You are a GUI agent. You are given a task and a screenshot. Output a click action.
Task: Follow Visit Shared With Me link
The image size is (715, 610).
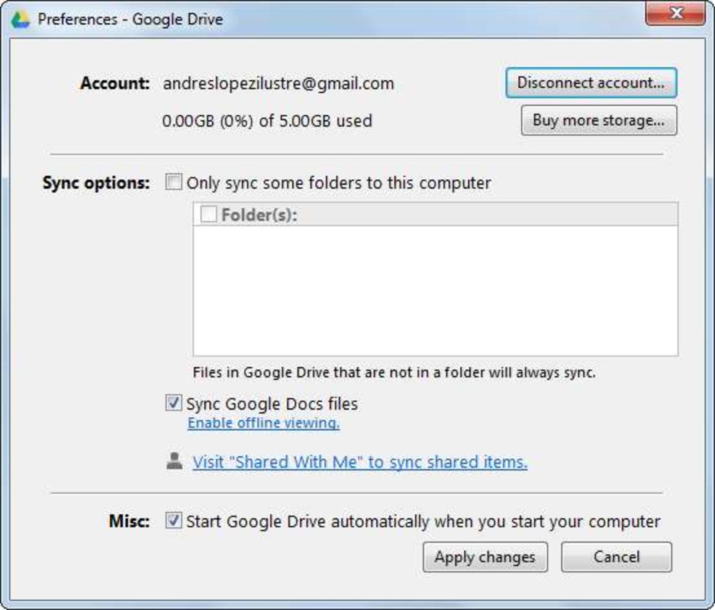pos(359,462)
